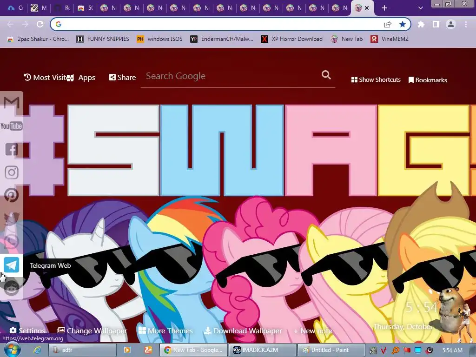
Task: Switch to adtr taskbar window
Action: pos(82,350)
